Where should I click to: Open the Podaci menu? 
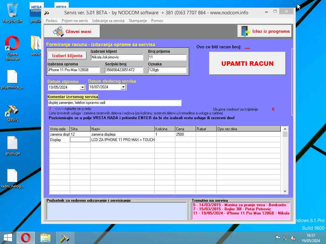[x=51, y=21]
